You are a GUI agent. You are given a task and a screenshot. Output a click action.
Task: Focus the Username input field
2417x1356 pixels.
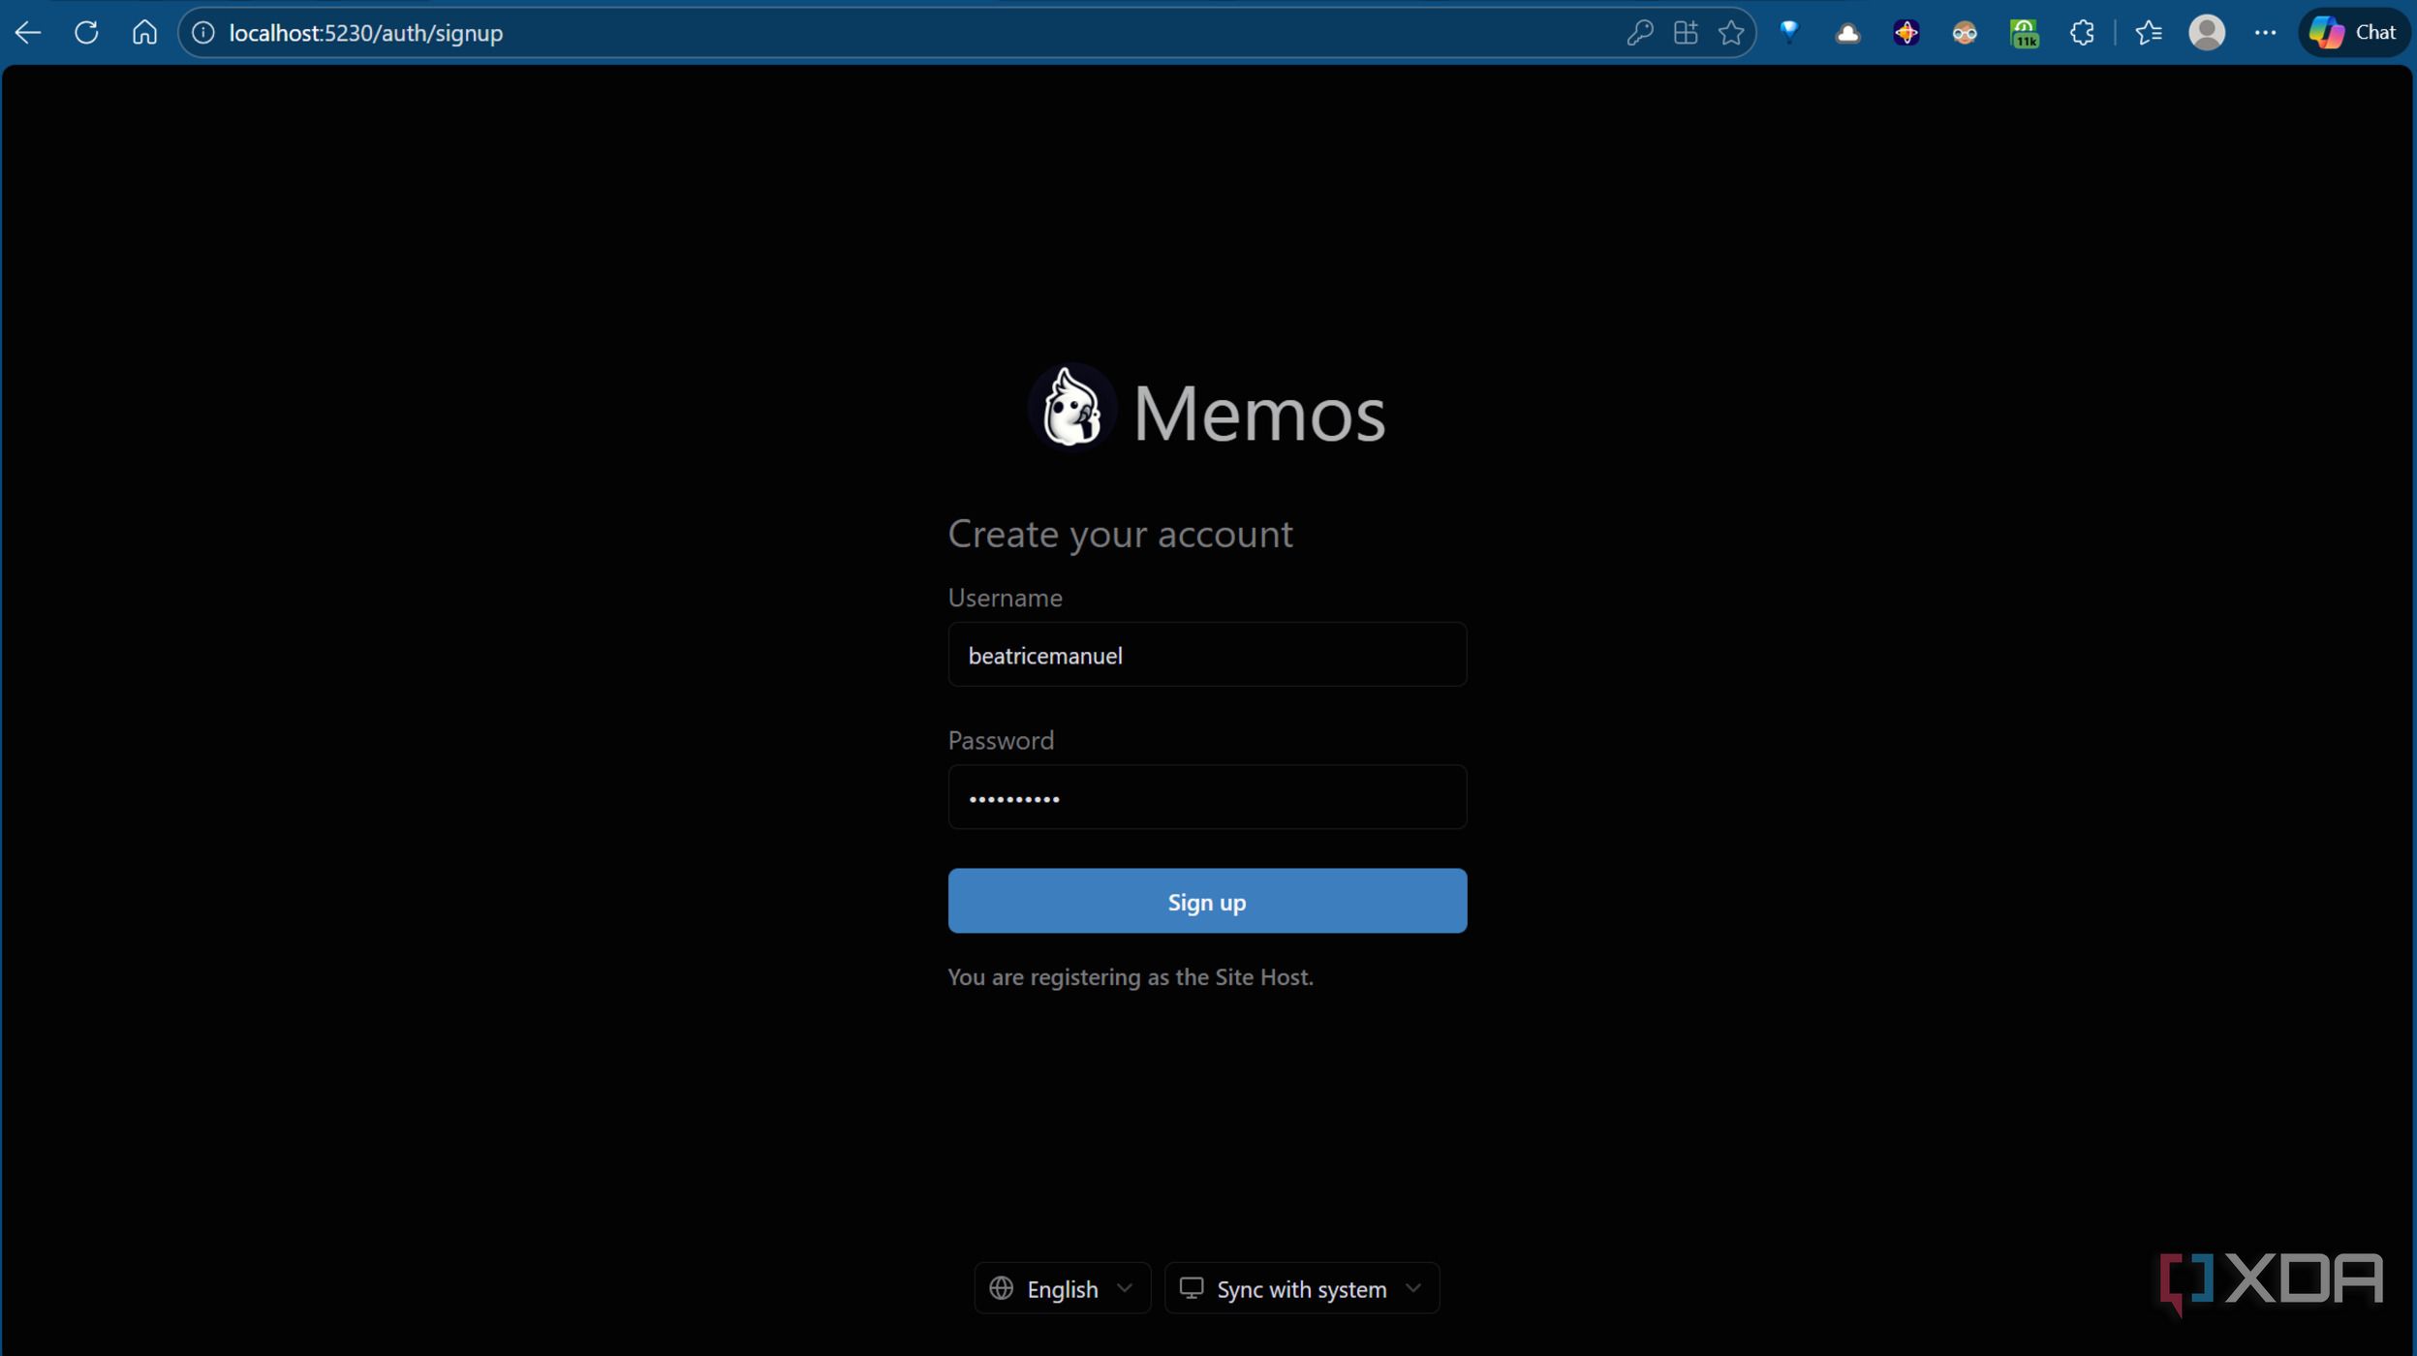tap(1207, 655)
